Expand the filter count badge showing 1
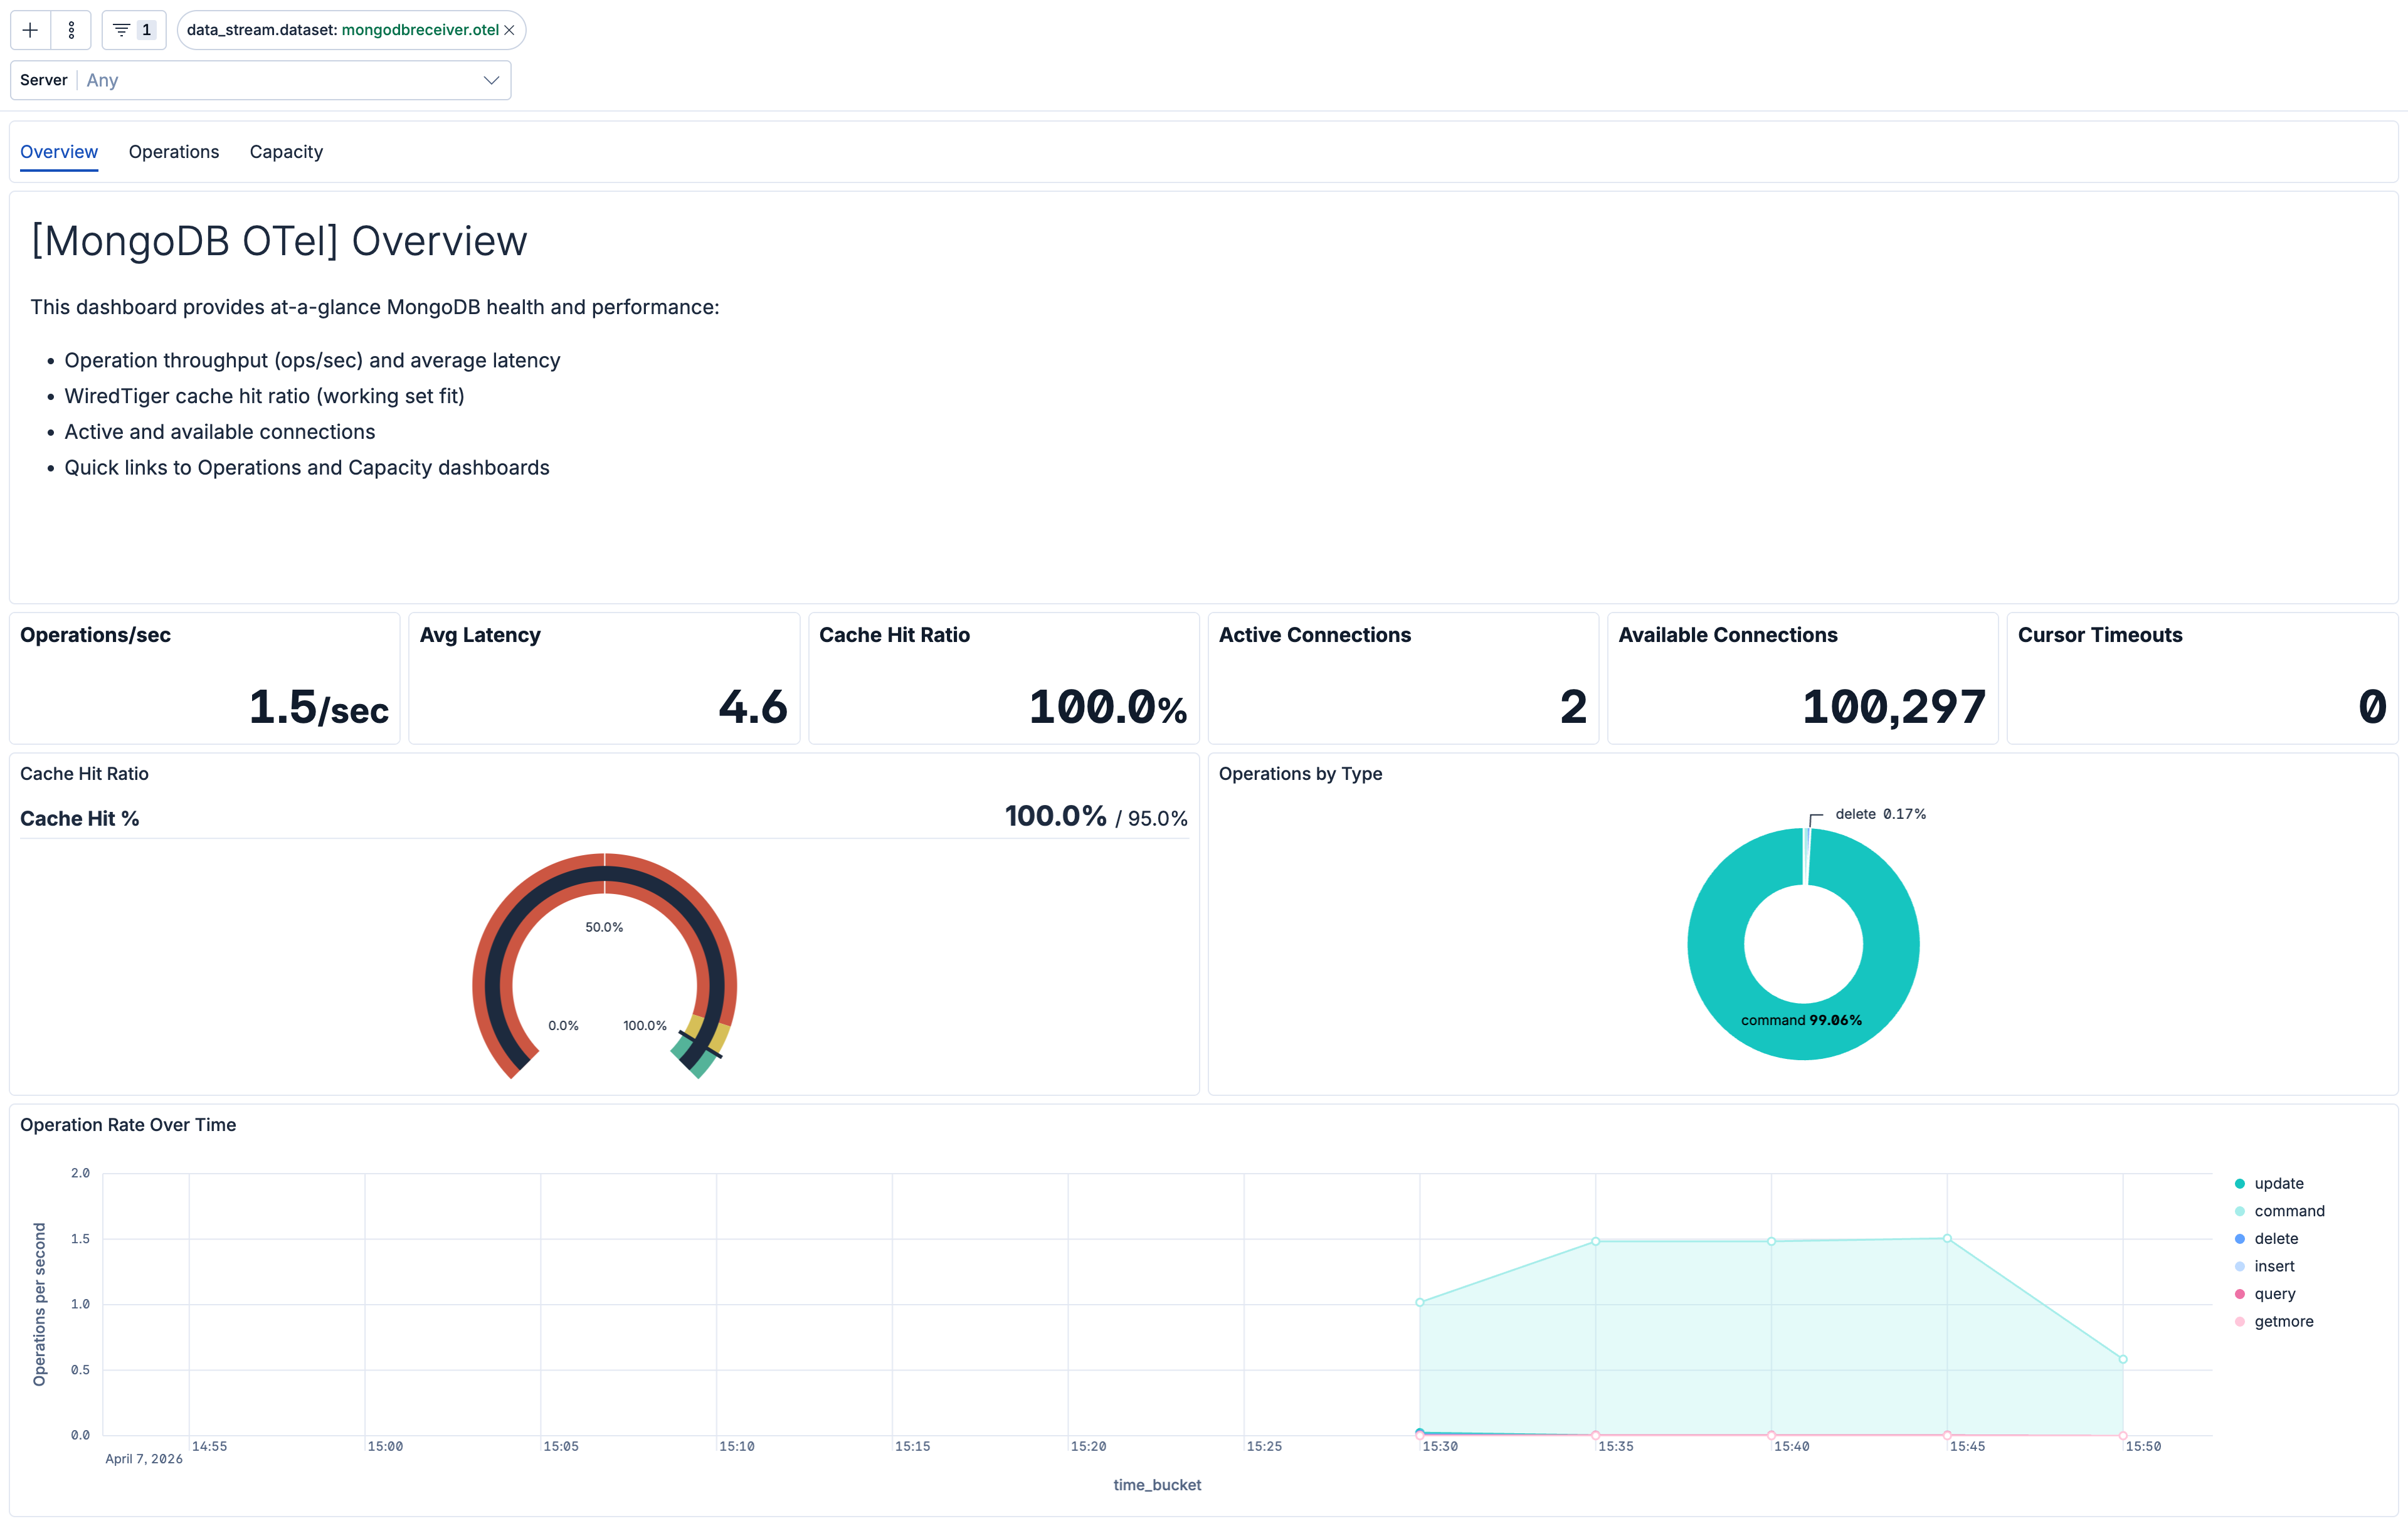 pos(146,29)
